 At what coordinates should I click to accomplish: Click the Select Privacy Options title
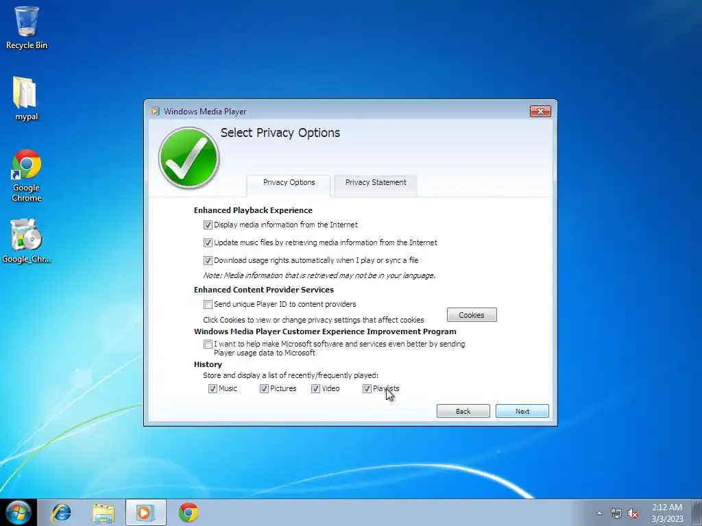point(280,133)
